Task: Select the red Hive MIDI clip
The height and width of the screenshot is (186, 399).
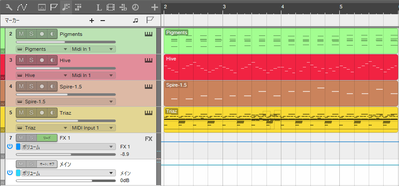Action: coord(281,67)
